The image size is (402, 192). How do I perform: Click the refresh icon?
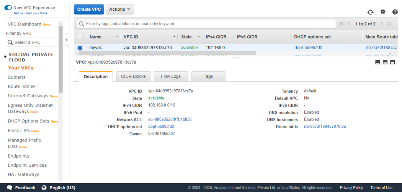tap(370, 12)
